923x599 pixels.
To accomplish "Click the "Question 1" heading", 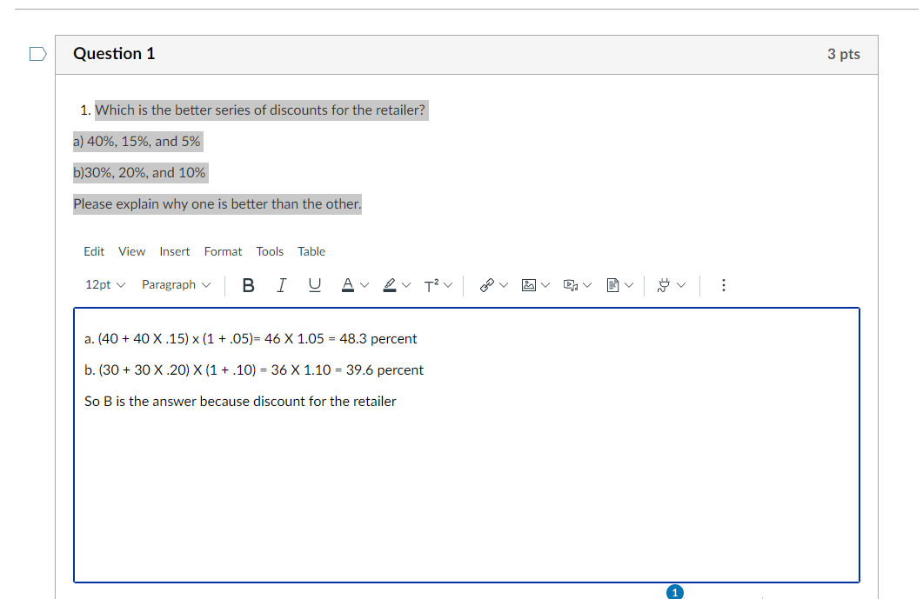I will coord(114,54).
